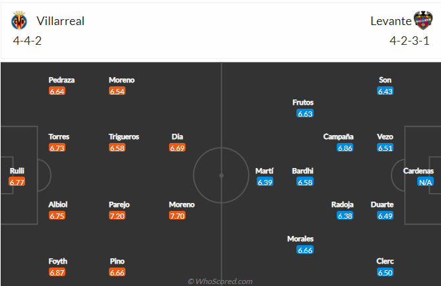Choose player Bardhi in attacking midfield
The height and width of the screenshot is (286, 441).
302,171
